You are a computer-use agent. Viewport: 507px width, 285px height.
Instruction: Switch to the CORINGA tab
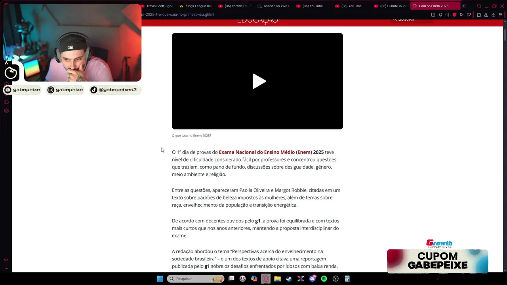390,6
